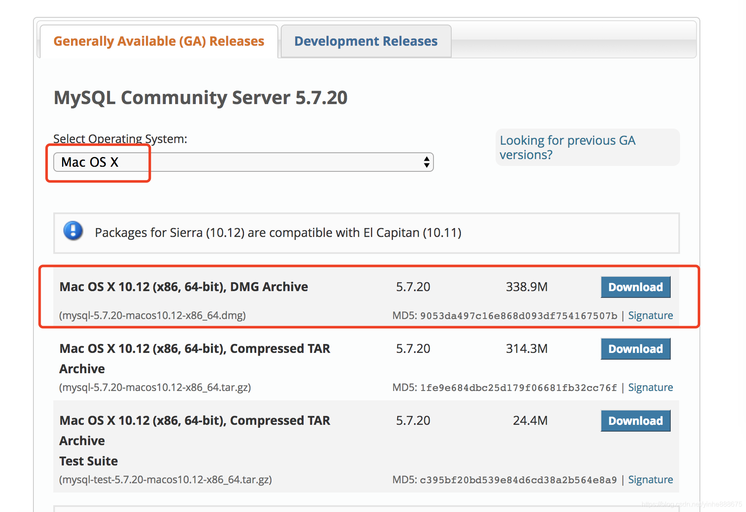Viewport: 746px width, 512px height.
Task: Click filename mysql-5.7.20-macos10.12-x86_64.tar.gz
Action: coord(155,387)
